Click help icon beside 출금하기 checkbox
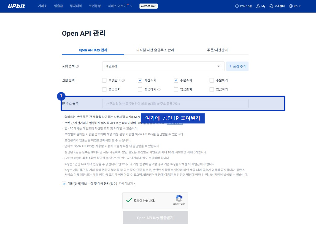The image size is (316, 233). coord(159,89)
